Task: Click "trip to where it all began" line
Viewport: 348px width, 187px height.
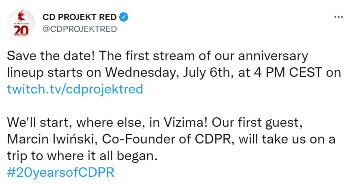Action: pyautogui.click(x=82, y=156)
